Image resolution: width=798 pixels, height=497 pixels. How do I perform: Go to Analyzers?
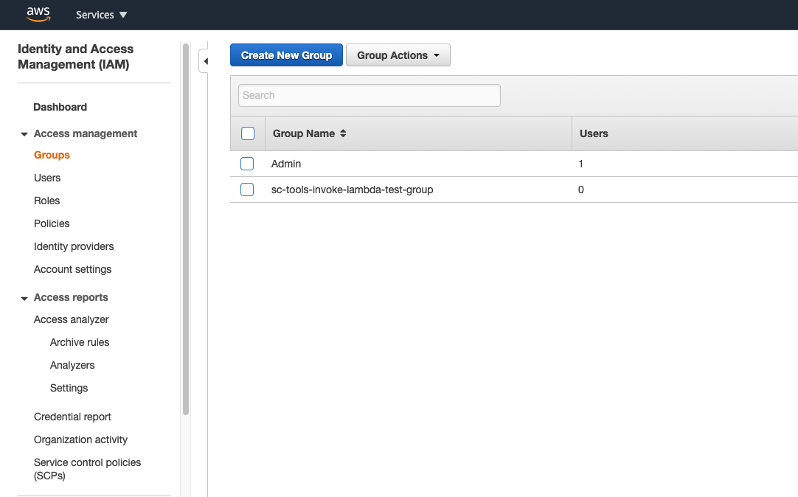pos(72,365)
